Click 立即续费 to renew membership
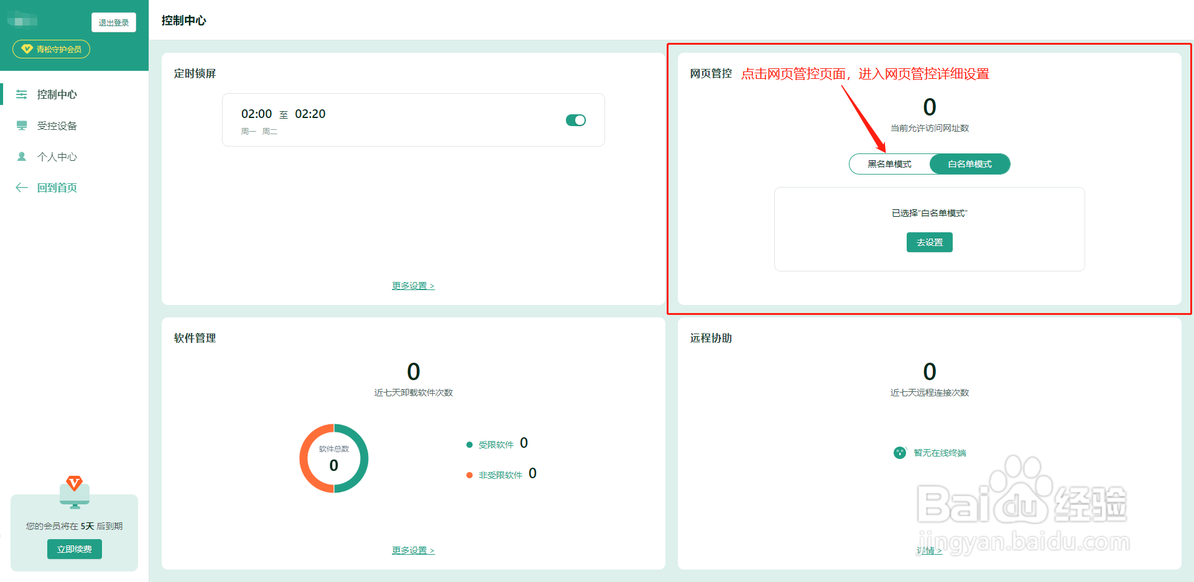 coord(75,549)
